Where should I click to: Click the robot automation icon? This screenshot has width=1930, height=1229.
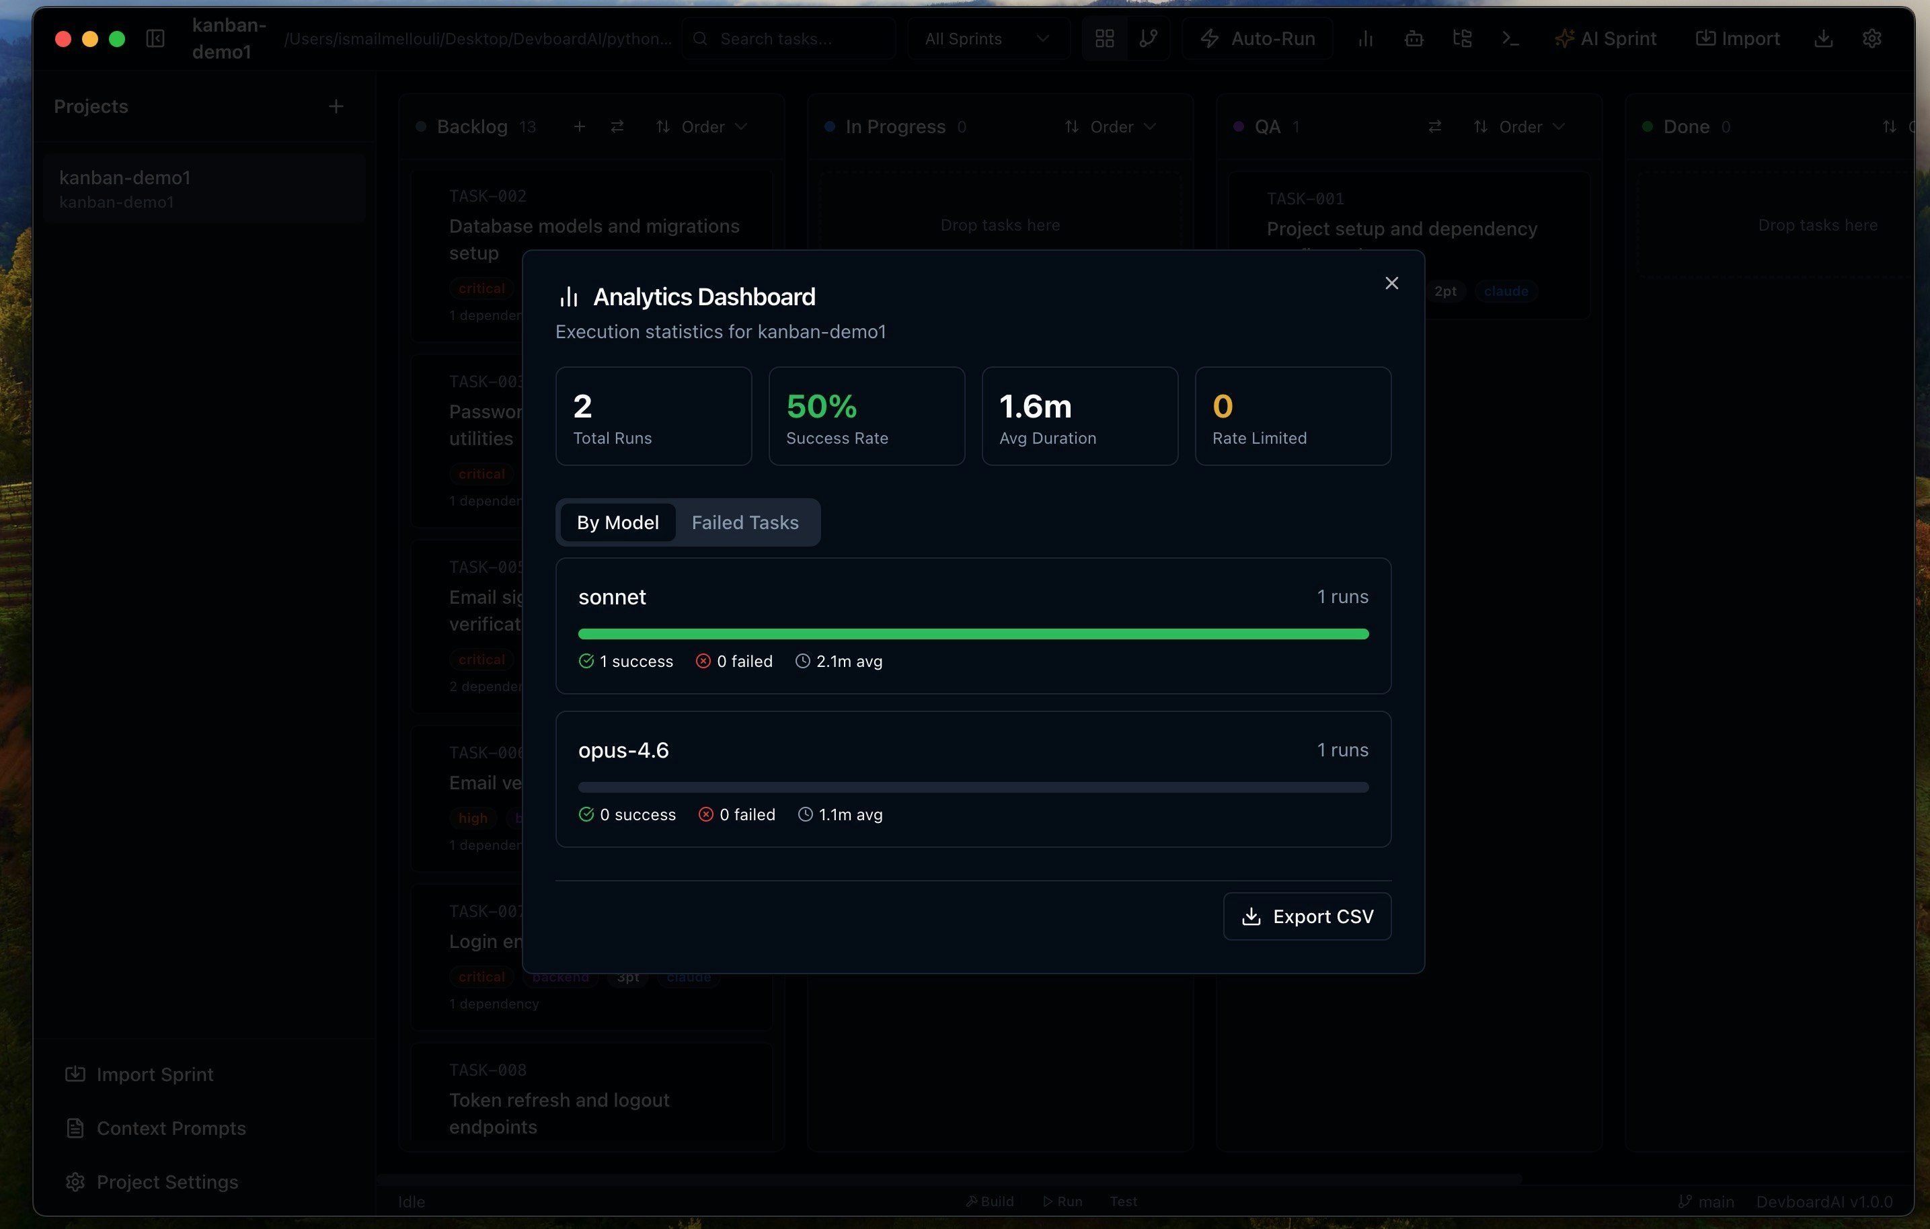(1414, 38)
